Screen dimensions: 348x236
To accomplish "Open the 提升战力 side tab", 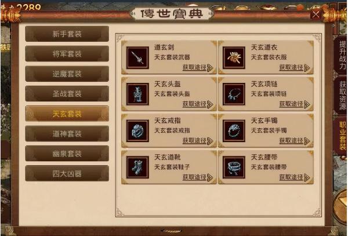I will tap(342, 55).
